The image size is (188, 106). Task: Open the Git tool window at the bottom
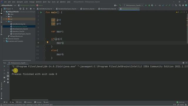pos(6,102)
